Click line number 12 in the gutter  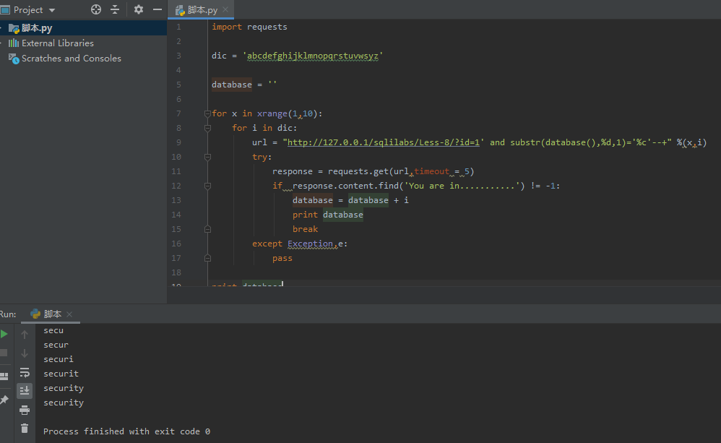coord(176,186)
